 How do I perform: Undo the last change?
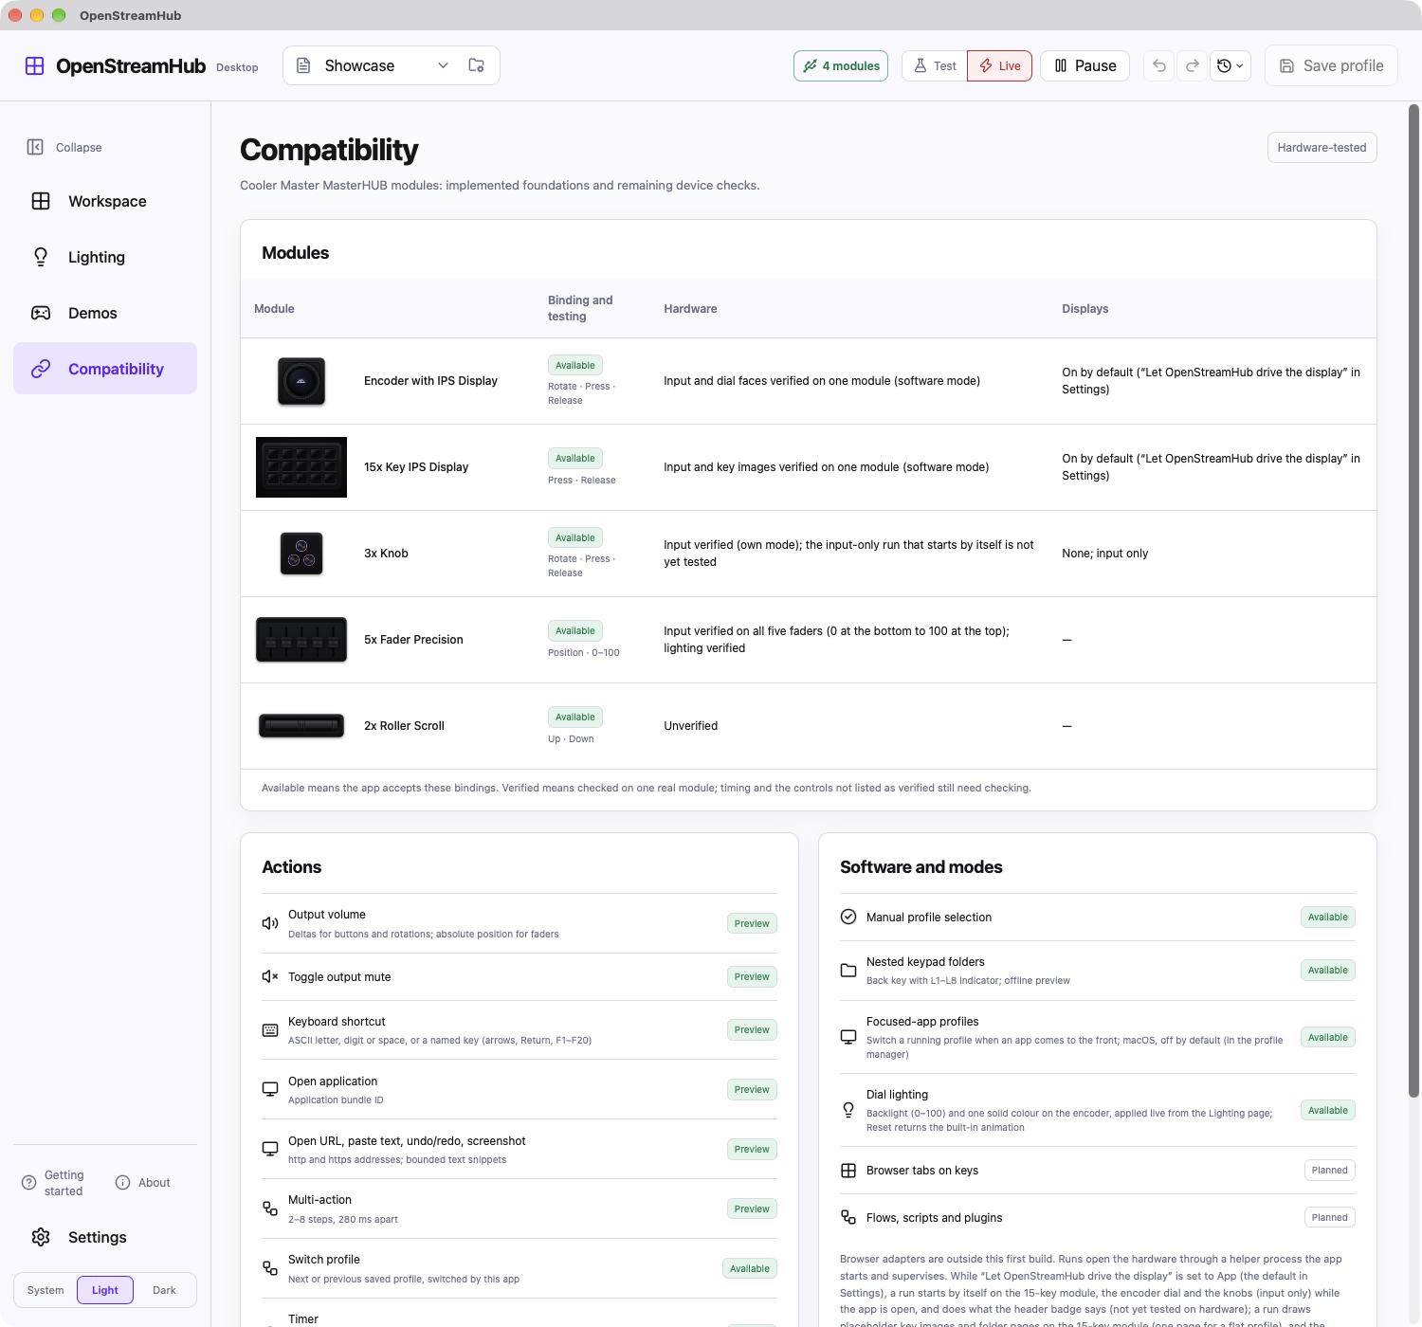[x=1159, y=65]
